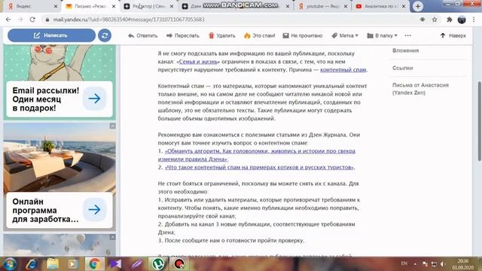
Task: Open the Windows Start menu
Action: tap(10, 263)
